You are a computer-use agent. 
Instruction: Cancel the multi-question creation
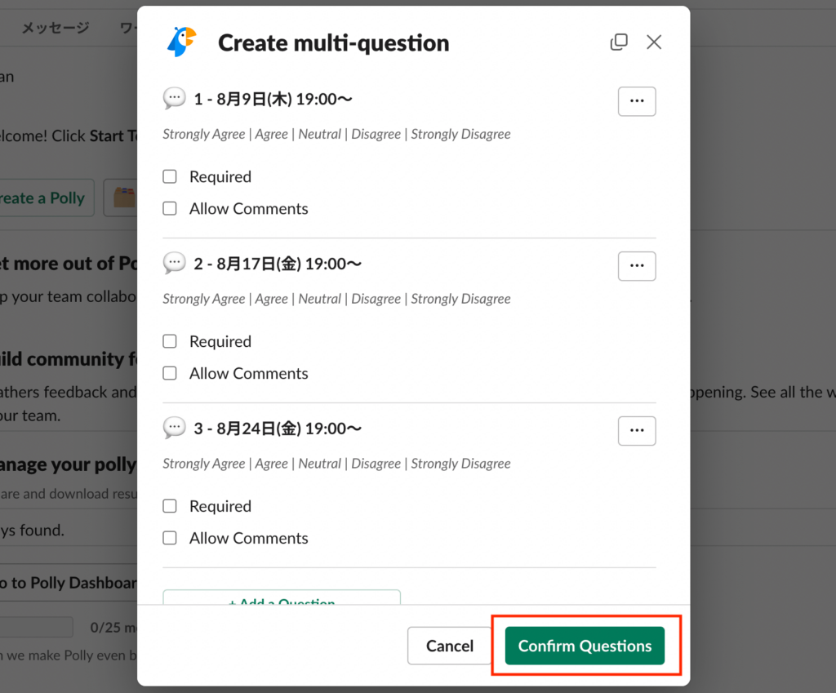[449, 646]
